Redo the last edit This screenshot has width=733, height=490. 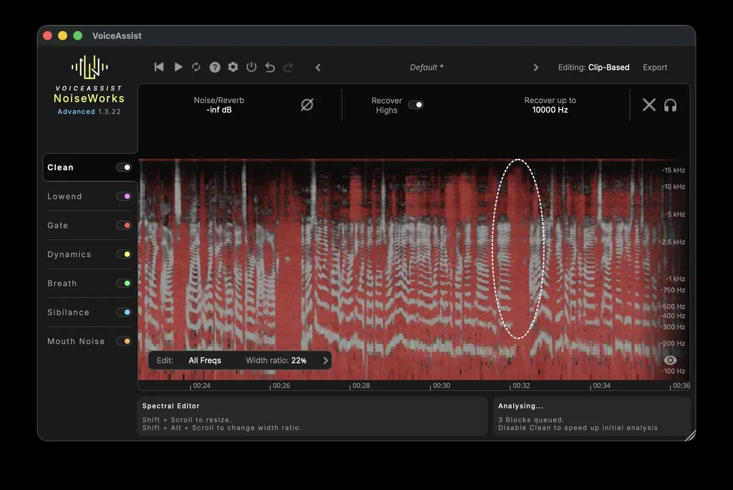288,67
